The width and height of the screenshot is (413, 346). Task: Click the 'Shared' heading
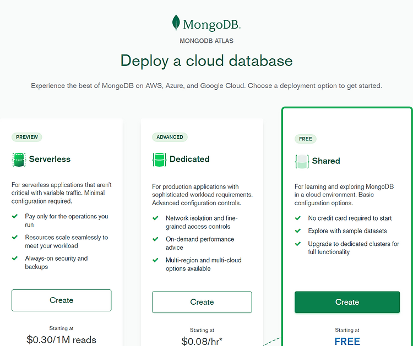pyautogui.click(x=326, y=161)
